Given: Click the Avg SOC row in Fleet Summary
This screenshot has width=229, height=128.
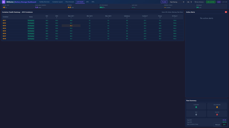Looking at the screenshot, I should click(x=206, y=120).
